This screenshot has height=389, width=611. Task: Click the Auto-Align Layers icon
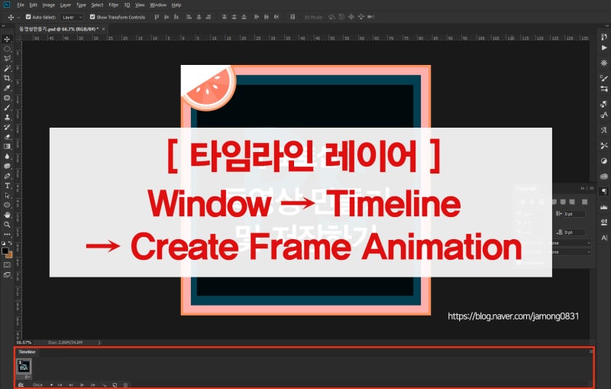[293, 17]
